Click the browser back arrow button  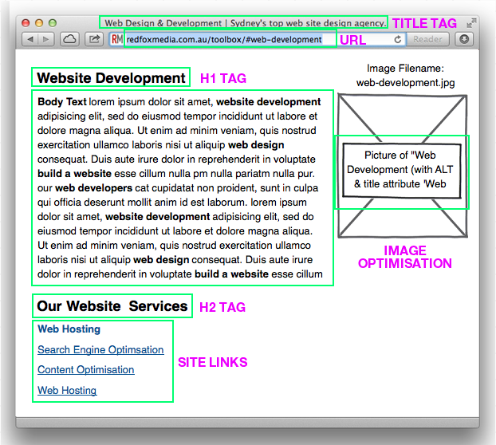click(x=30, y=39)
